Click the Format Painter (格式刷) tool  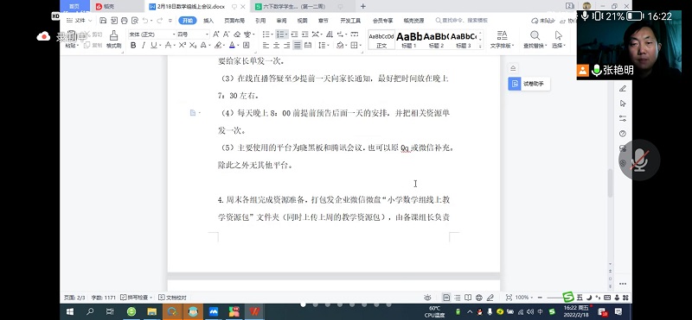click(113, 39)
